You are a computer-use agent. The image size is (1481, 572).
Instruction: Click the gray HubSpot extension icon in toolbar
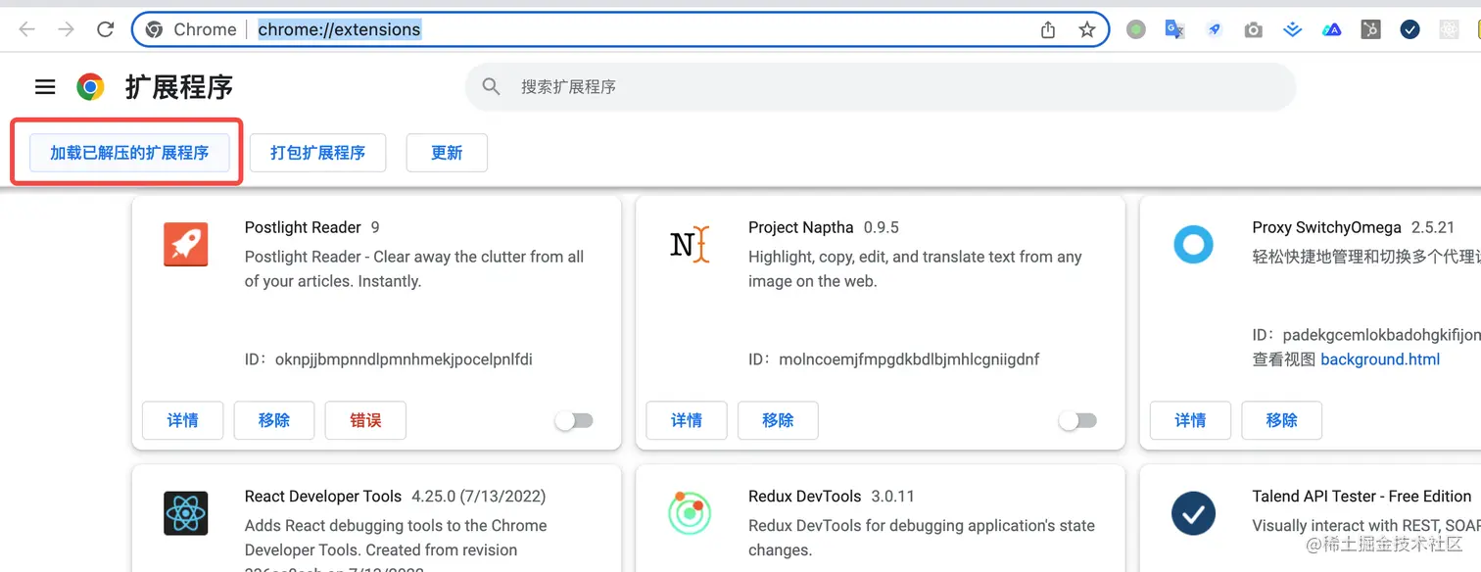[x=1371, y=29]
